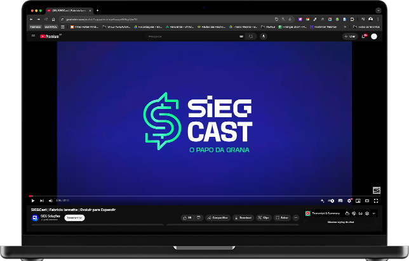The image size is (409, 261).
Task: Switch to theater mode
Action: 367,201
